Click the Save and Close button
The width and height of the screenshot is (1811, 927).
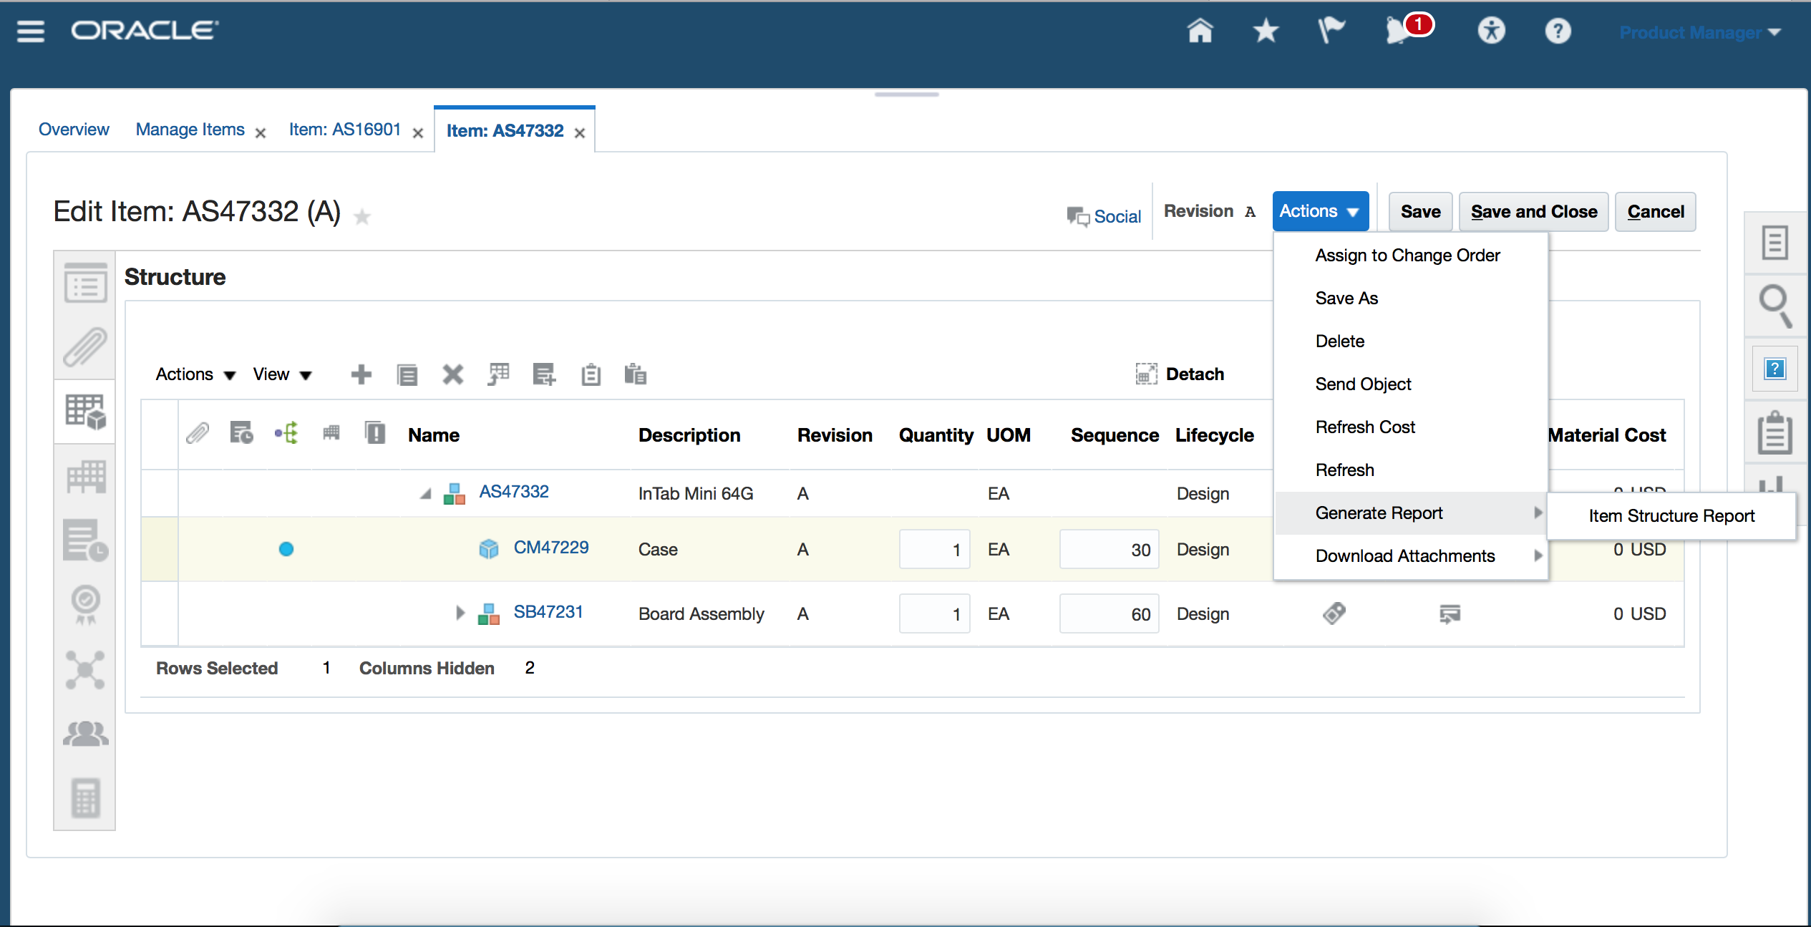(1533, 212)
